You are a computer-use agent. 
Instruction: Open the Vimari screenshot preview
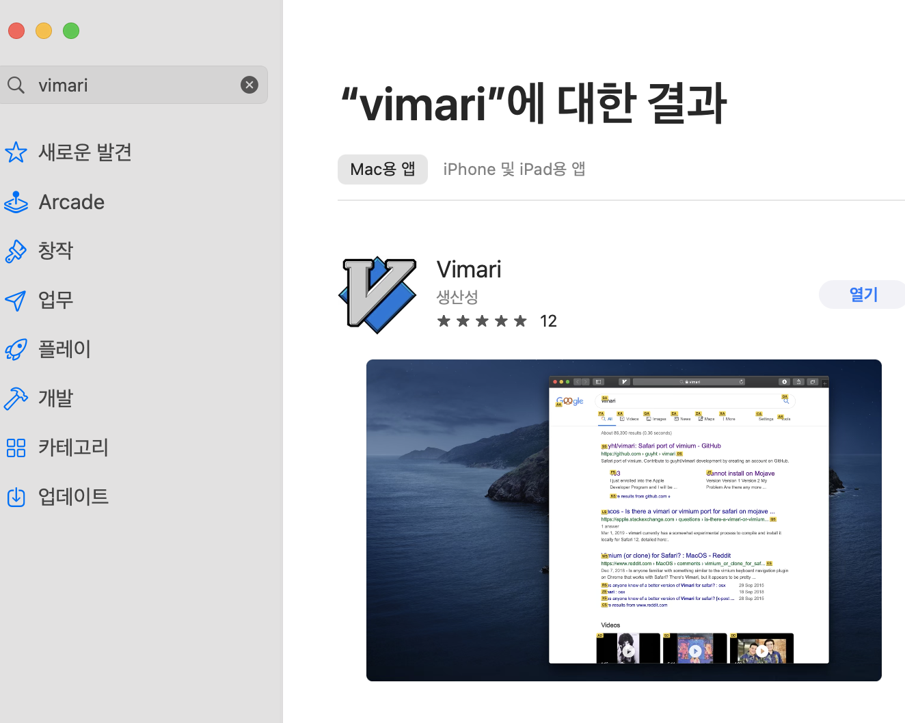(x=624, y=520)
